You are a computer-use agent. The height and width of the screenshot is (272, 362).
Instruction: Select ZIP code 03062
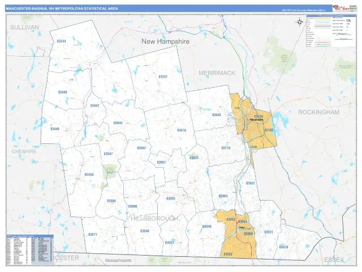[x=228, y=254]
